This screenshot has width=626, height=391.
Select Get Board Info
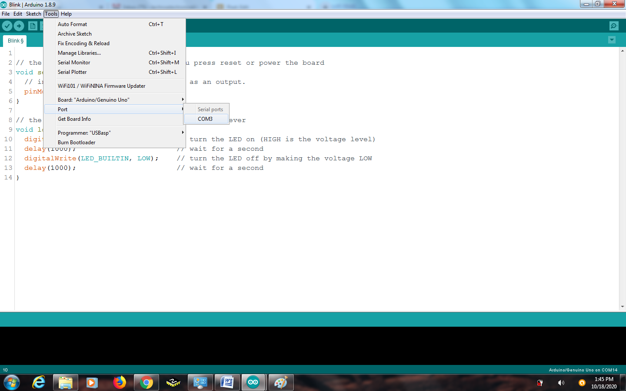click(x=115, y=119)
